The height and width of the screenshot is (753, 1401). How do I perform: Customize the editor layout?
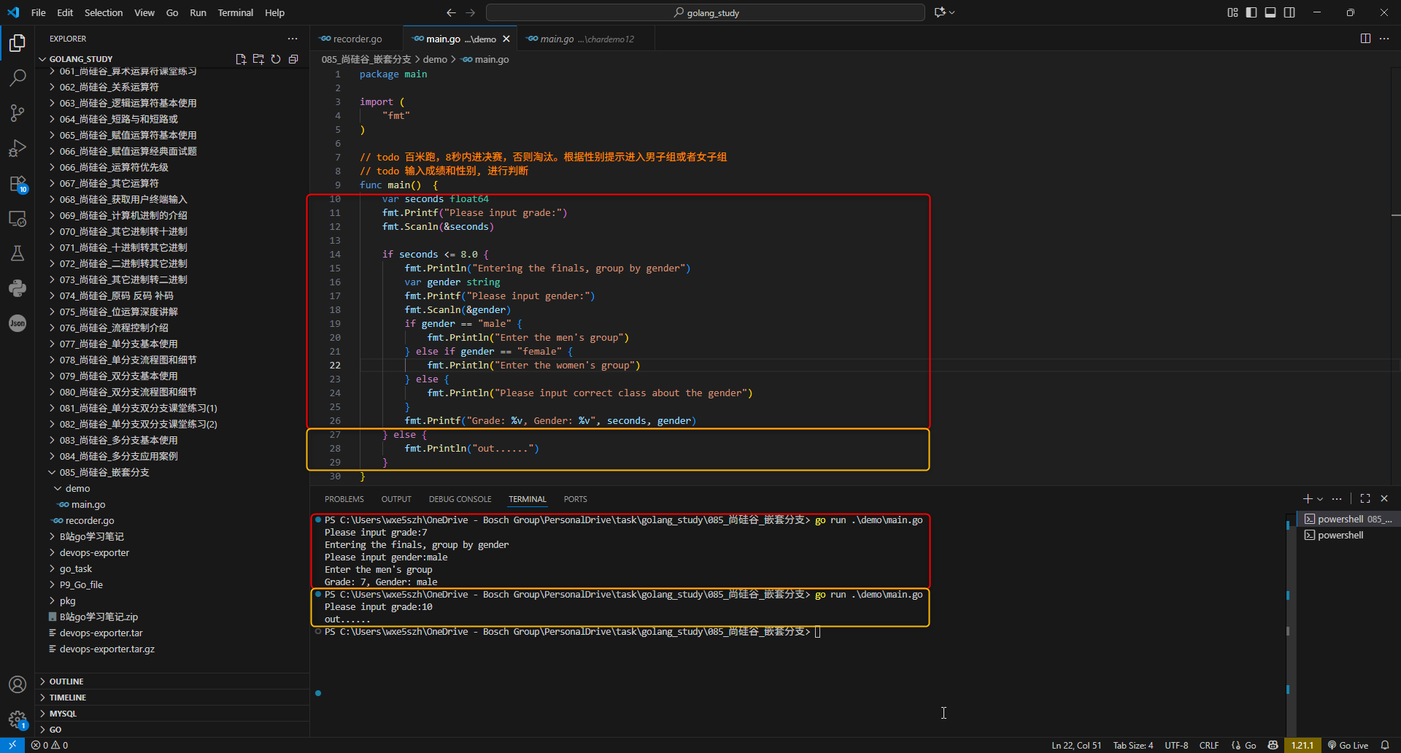point(1232,12)
